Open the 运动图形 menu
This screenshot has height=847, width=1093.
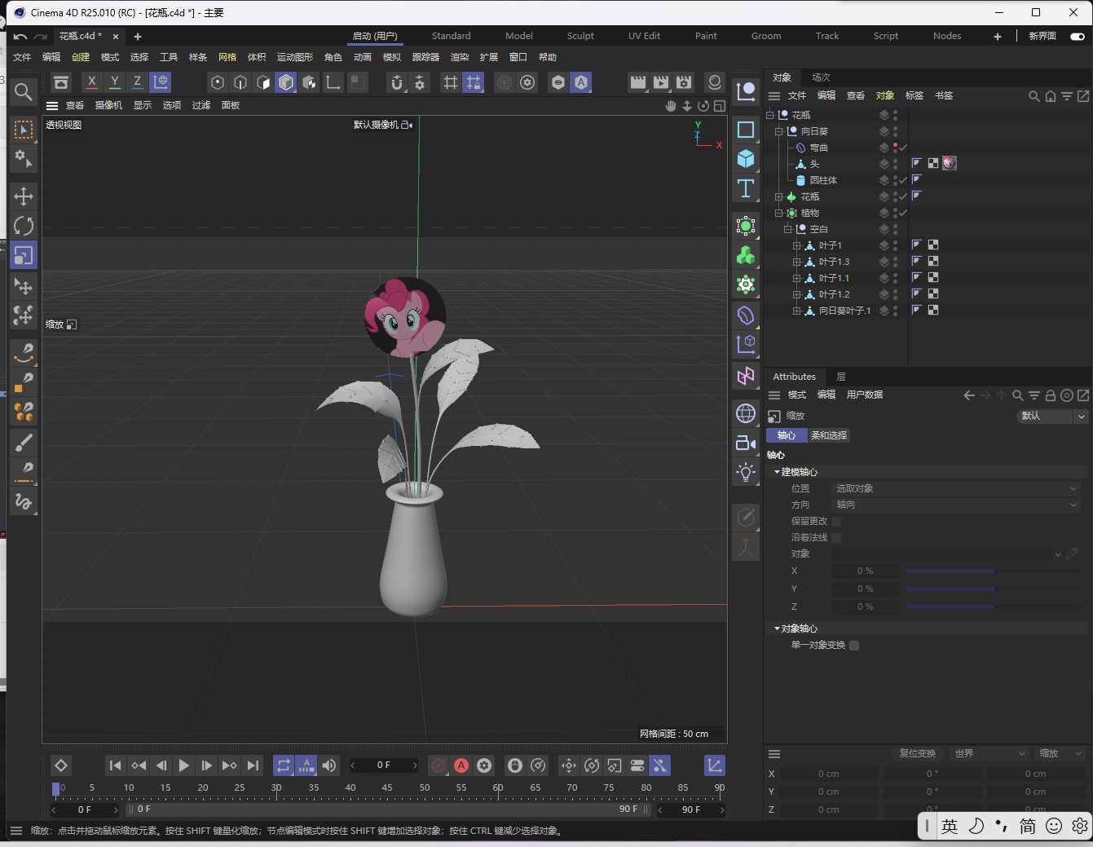[x=294, y=57]
